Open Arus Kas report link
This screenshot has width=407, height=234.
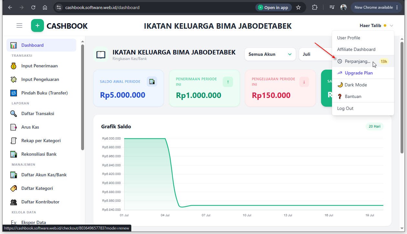pos(41,127)
